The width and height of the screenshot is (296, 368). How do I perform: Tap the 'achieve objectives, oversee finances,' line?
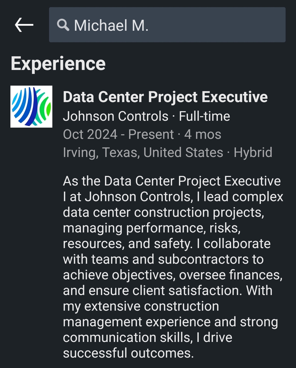click(x=173, y=275)
